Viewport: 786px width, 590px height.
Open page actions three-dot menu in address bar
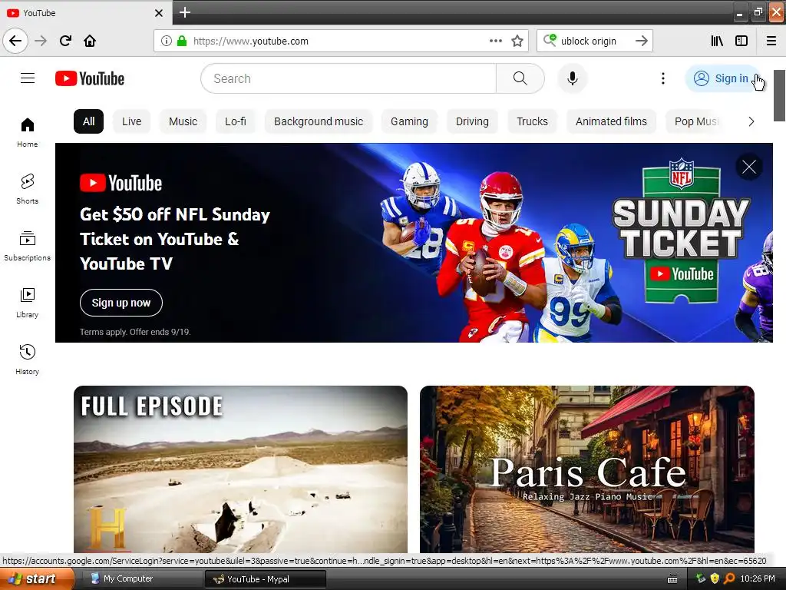[495, 41]
